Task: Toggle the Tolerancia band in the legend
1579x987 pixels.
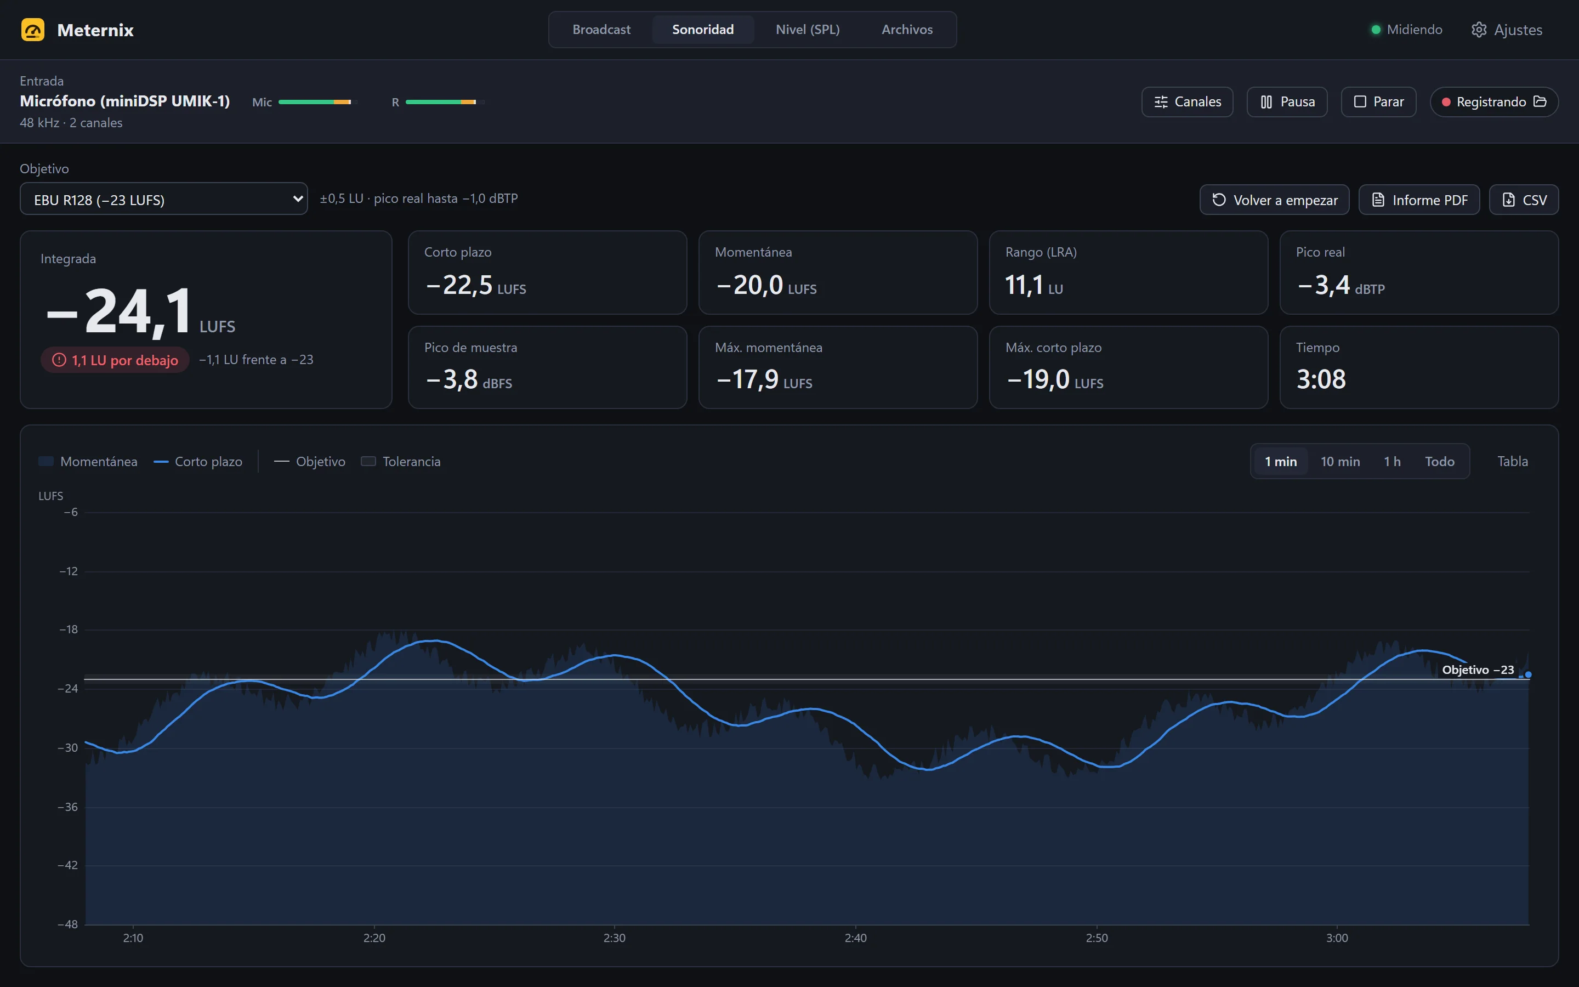Action: tap(401, 462)
